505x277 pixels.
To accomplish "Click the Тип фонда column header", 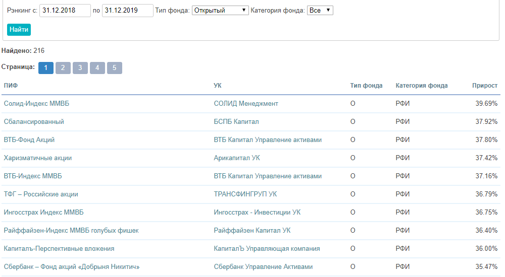I will tap(366, 86).
